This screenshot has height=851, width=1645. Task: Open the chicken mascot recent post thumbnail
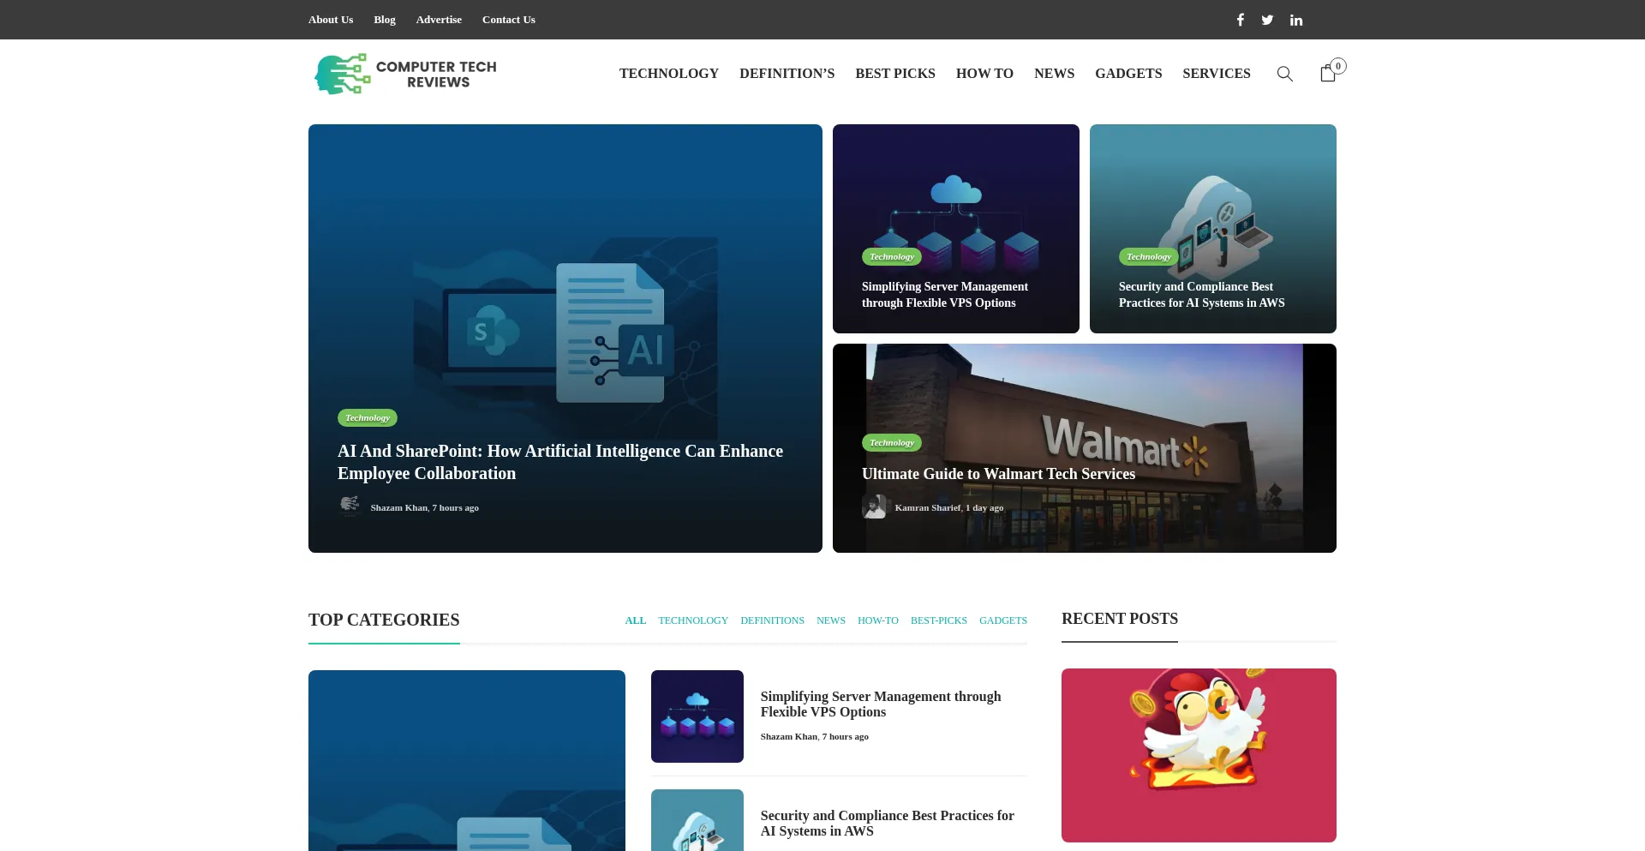(x=1198, y=755)
